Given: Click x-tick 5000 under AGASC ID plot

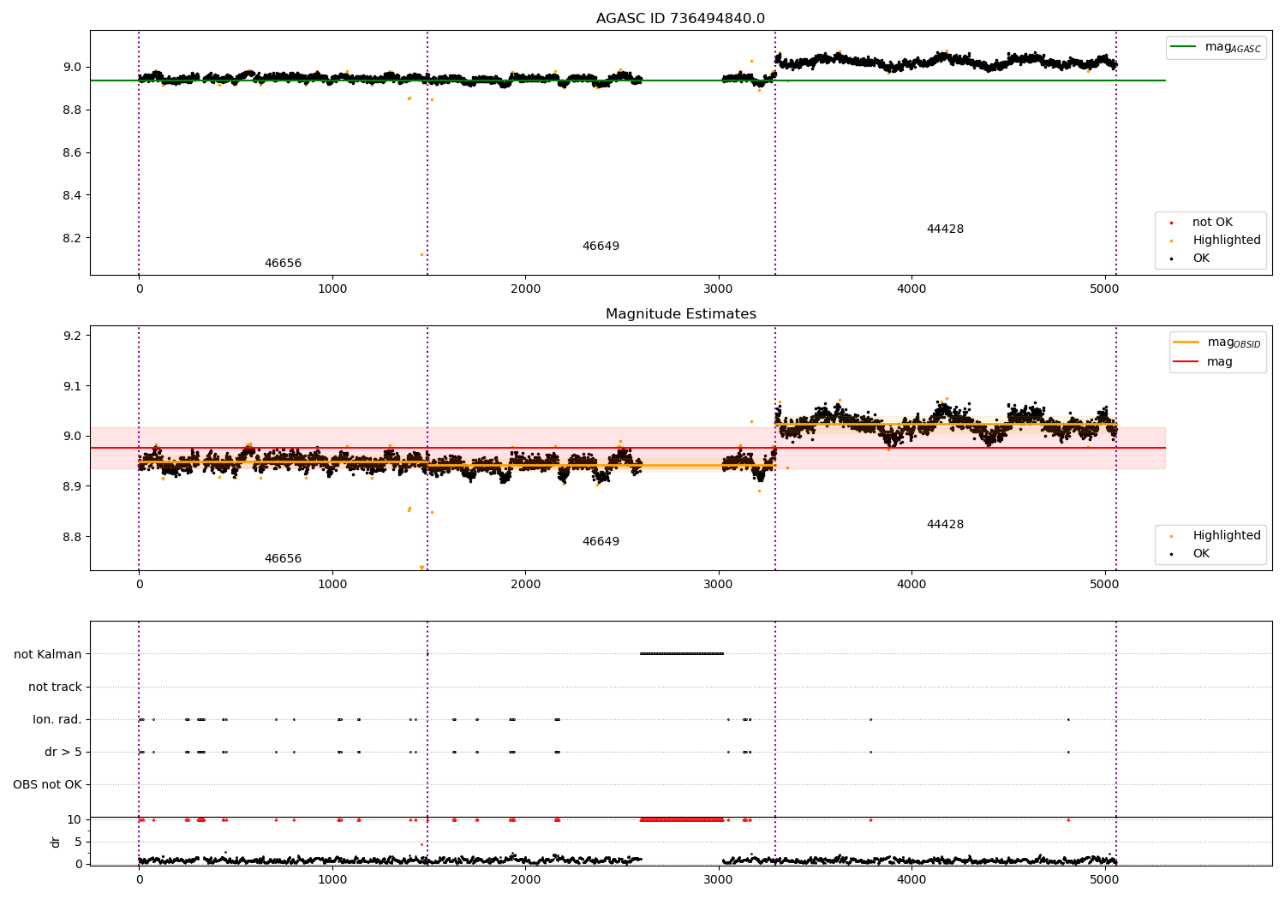Looking at the screenshot, I should (1104, 289).
